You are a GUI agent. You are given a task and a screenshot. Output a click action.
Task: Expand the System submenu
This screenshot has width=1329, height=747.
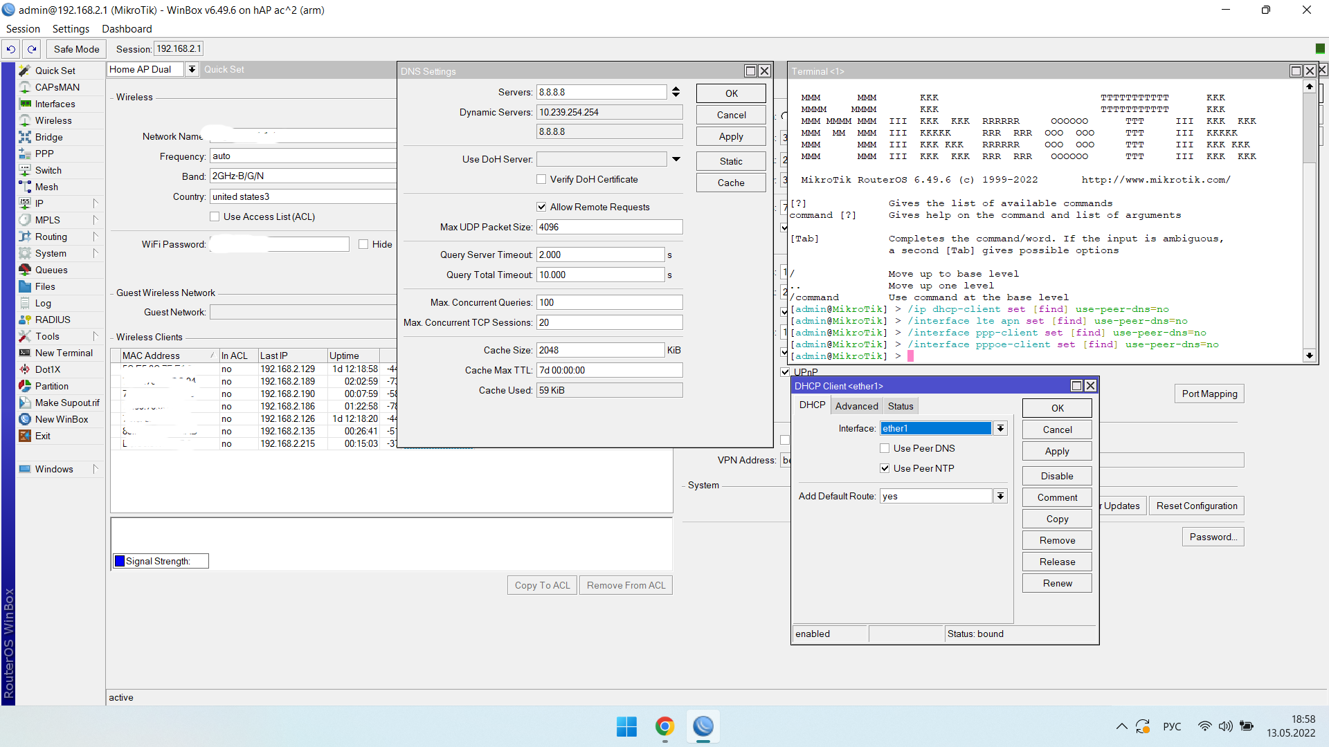pyautogui.click(x=96, y=253)
